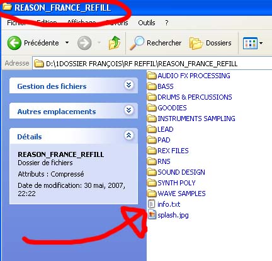Select the LEAD folder icon

(152, 129)
